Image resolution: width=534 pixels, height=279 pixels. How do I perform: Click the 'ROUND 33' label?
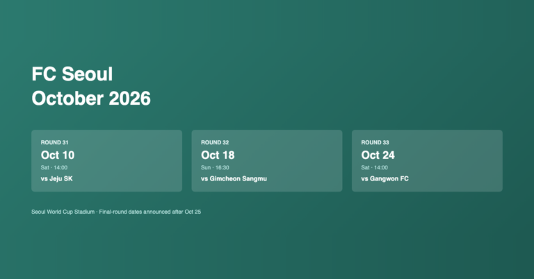coord(375,142)
